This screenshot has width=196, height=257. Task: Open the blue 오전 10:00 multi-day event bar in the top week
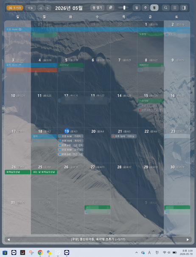tap(97, 29)
